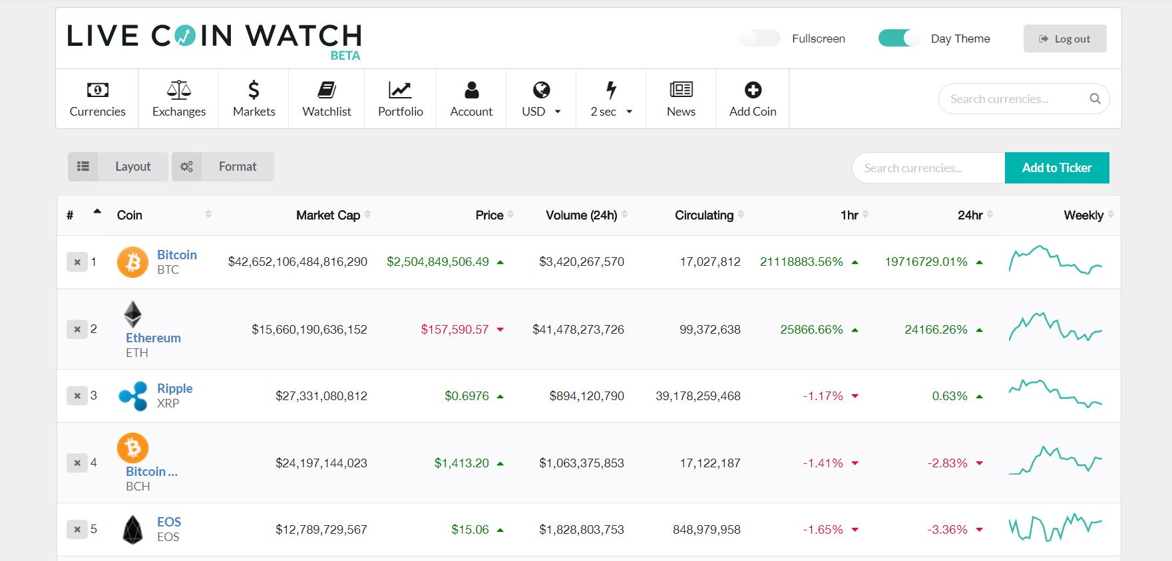Open the Ethereum coin link
The height and width of the screenshot is (561, 1172).
tap(153, 338)
